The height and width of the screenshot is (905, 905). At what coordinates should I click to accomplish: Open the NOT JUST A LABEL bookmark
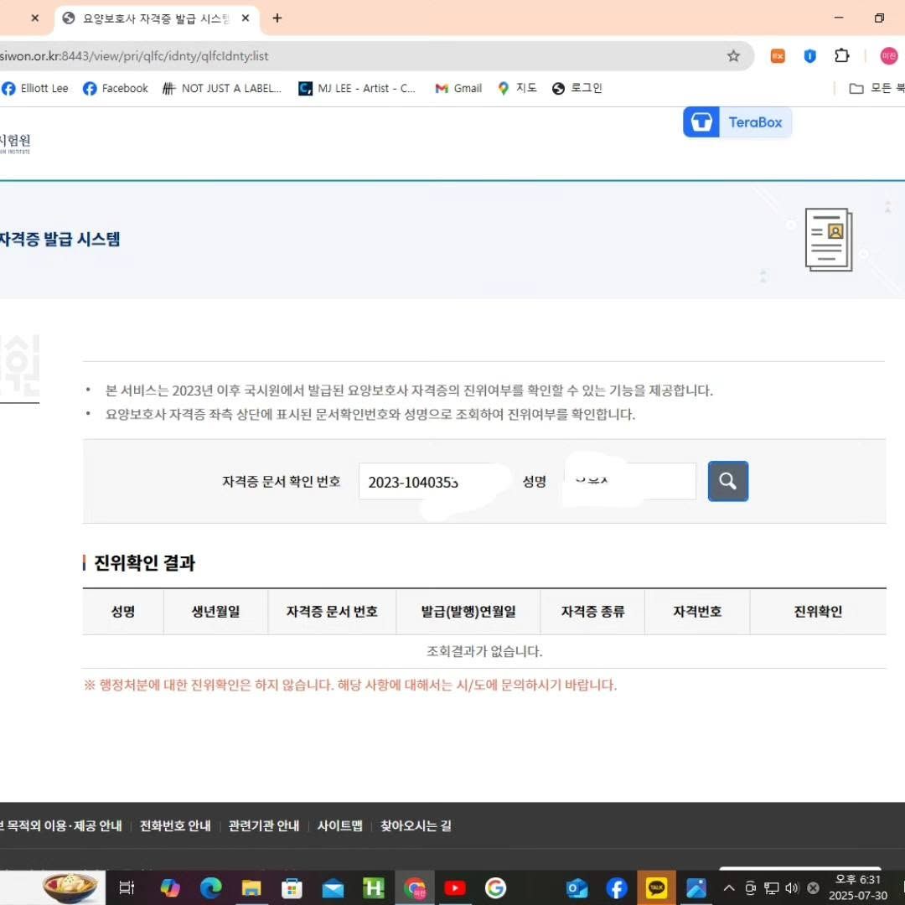click(x=222, y=88)
